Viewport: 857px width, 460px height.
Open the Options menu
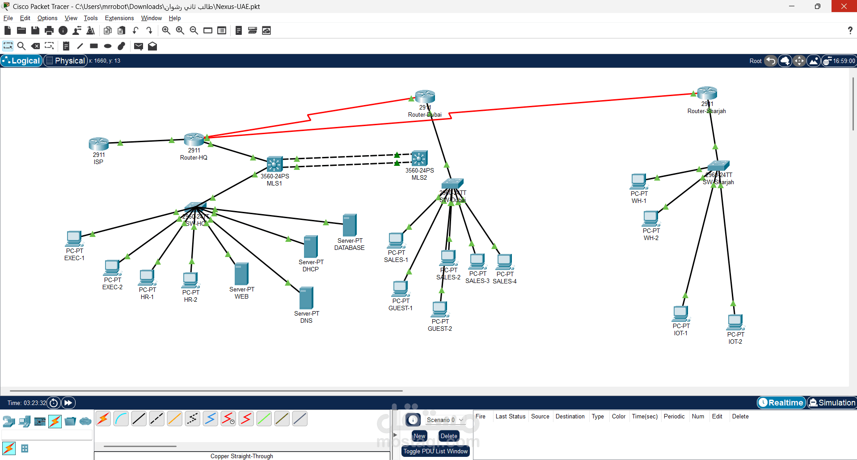point(47,18)
